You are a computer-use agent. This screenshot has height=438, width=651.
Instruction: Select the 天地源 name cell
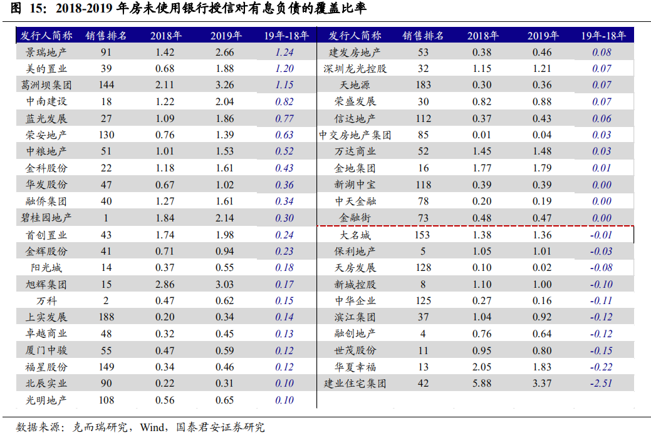pyautogui.click(x=355, y=85)
